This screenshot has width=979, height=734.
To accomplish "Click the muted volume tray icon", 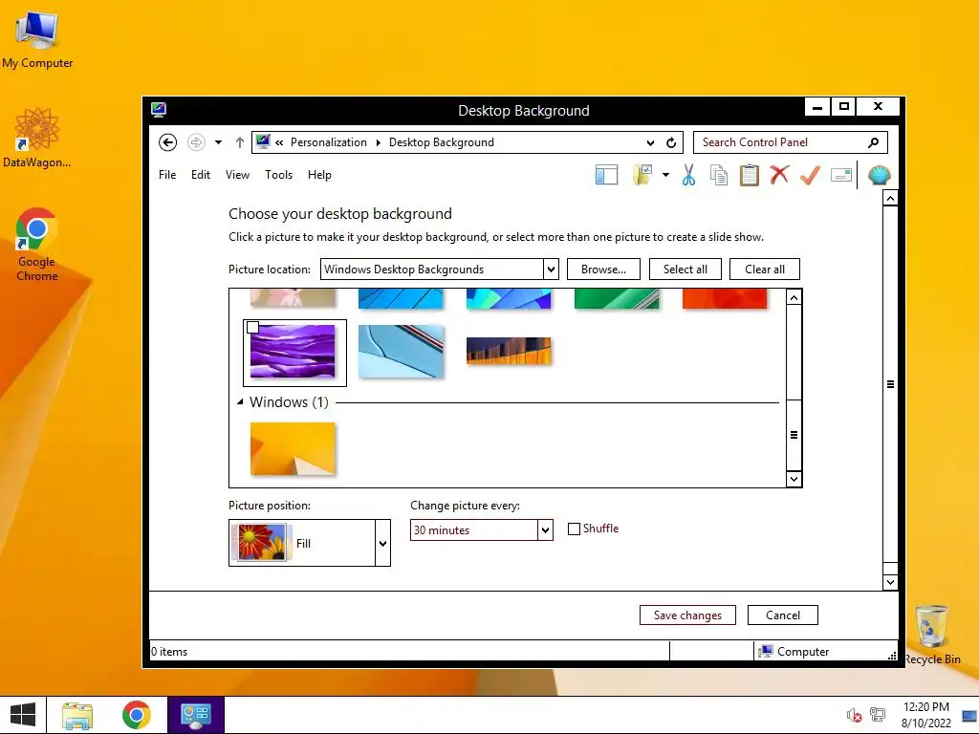I will coord(854,715).
